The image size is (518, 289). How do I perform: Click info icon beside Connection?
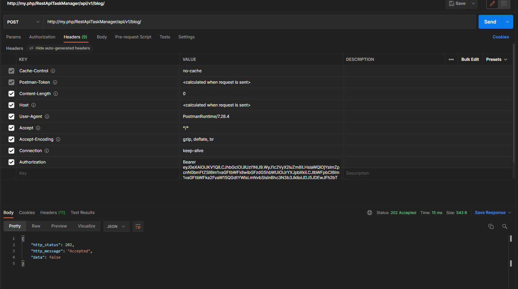tap(47, 151)
